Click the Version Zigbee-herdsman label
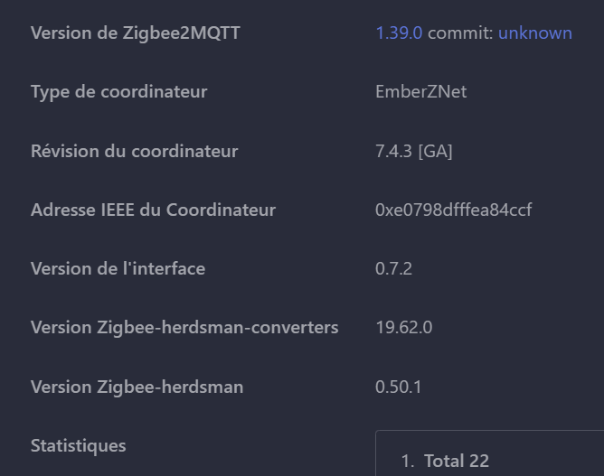Viewport: 604px width, 476px height. pos(137,387)
